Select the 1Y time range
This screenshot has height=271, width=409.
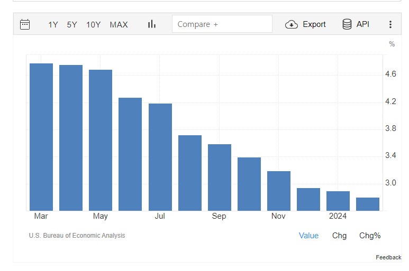click(x=53, y=25)
